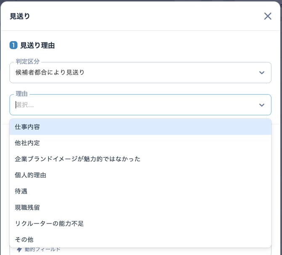Choose 他社内定 from the list
282x255 pixels.
click(x=28, y=143)
